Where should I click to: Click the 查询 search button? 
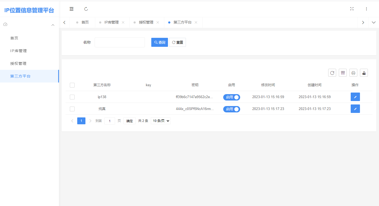pos(159,42)
